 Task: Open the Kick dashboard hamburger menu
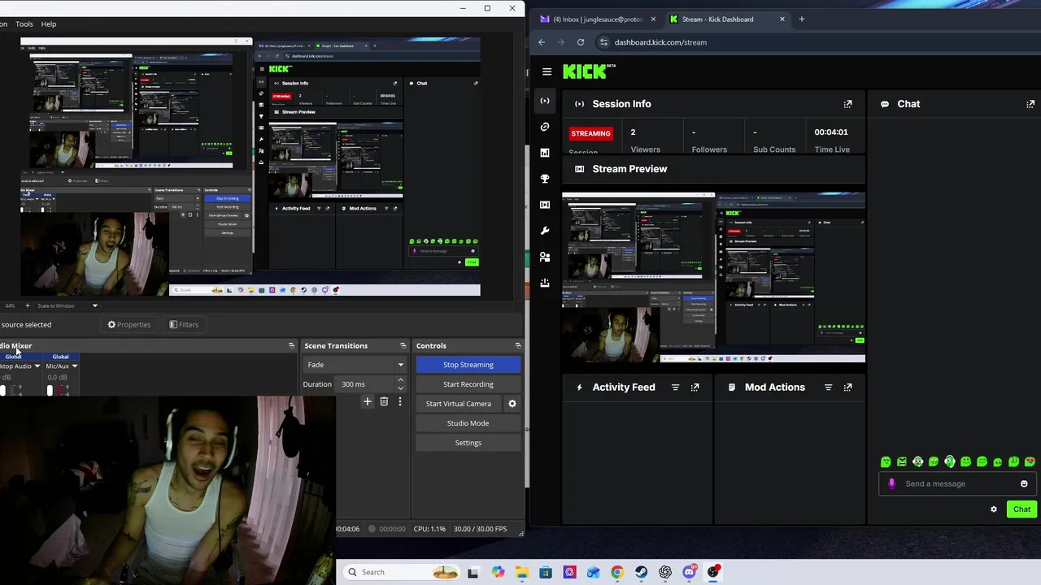tap(547, 71)
